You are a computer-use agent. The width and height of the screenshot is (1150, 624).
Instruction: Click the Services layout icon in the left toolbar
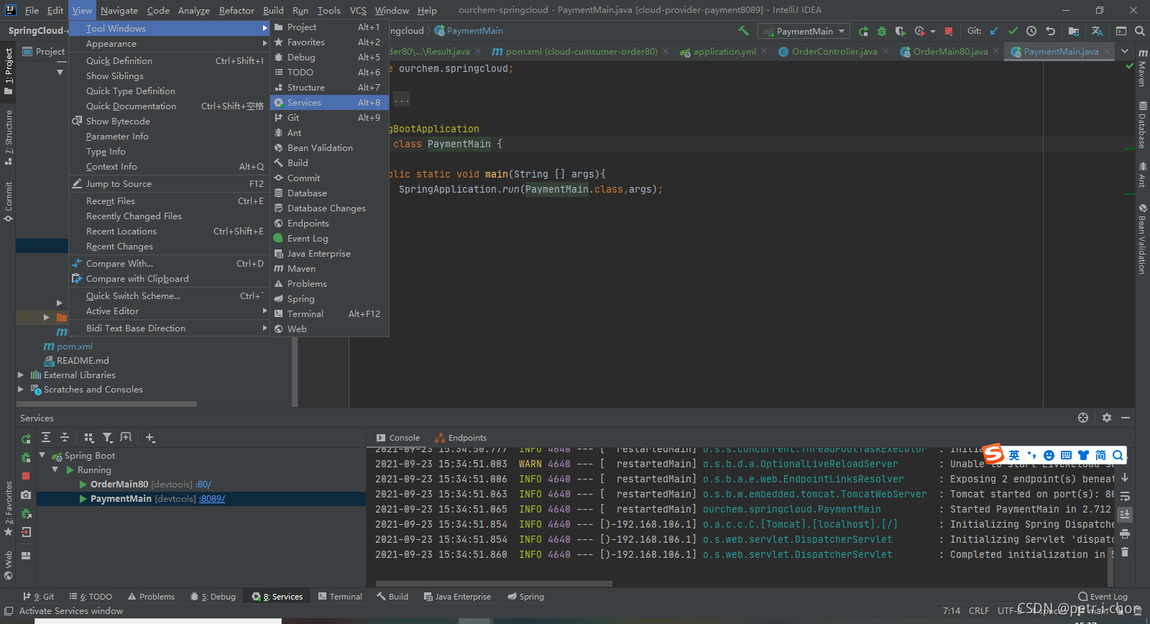pyautogui.click(x=26, y=556)
